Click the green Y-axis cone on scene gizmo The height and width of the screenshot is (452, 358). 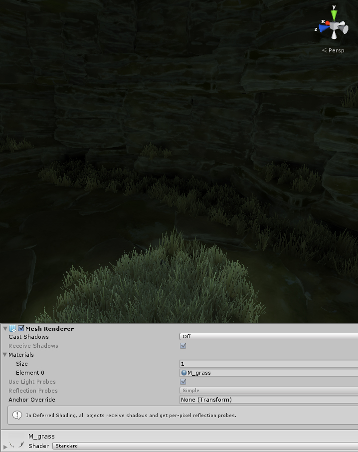pyautogui.click(x=334, y=15)
